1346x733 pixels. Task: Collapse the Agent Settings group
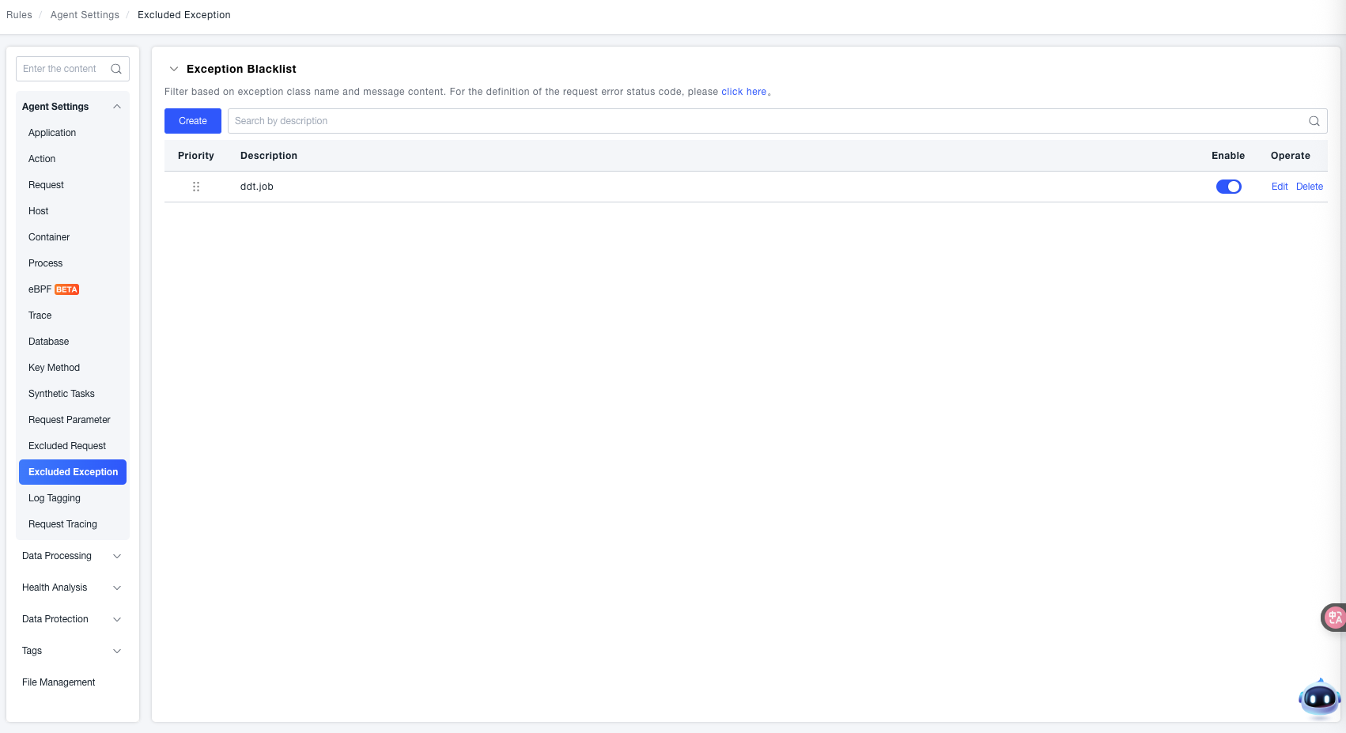coord(117,107)
